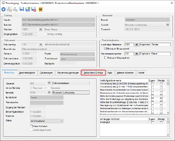Click the Bekanntgabedatum field

pyautogui.click(x=38, y=112)
